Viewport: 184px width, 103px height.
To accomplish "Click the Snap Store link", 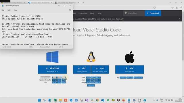I will click(91, 86).
